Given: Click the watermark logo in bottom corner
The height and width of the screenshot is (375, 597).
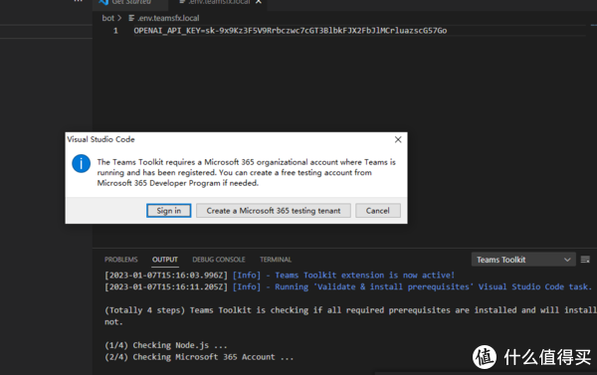Looking at the screenshot, I should 485,357.
